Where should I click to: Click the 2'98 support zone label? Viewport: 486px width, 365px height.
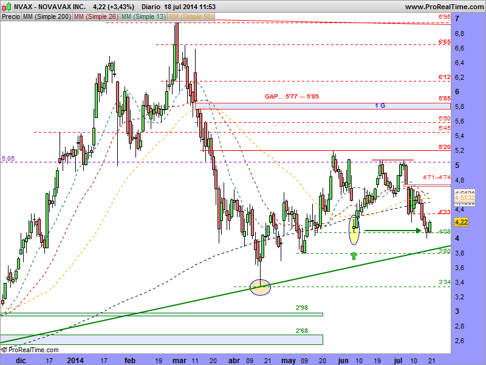pos(302,308)
